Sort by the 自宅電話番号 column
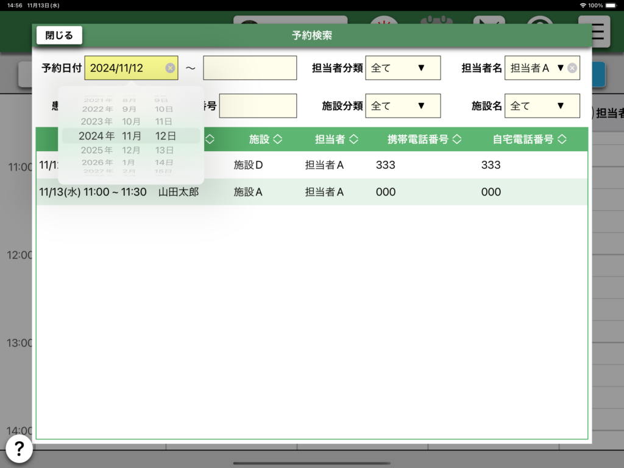The height and width of the screenshot is (468, 624). [x=529, y=140]
